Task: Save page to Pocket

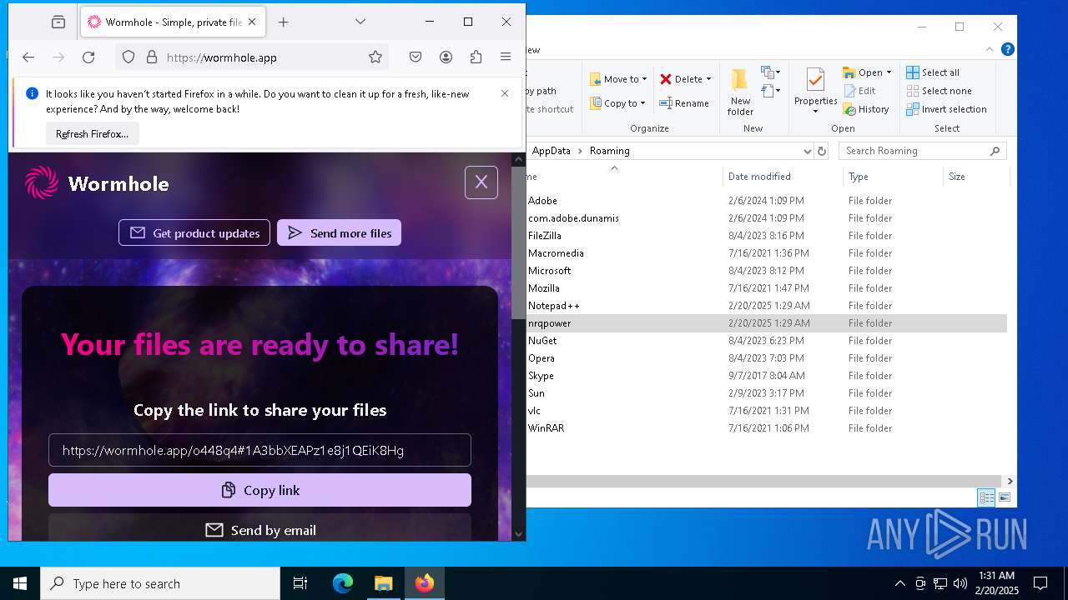Action: click(416, 57)
